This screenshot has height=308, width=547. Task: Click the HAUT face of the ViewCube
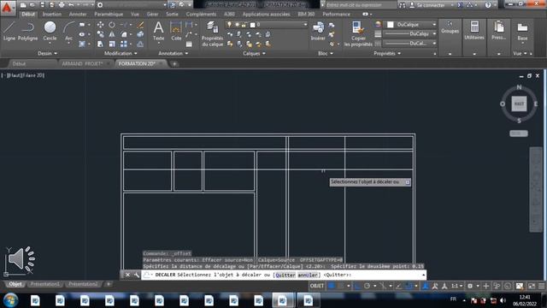pyautogui.click(x=519, y=104)
